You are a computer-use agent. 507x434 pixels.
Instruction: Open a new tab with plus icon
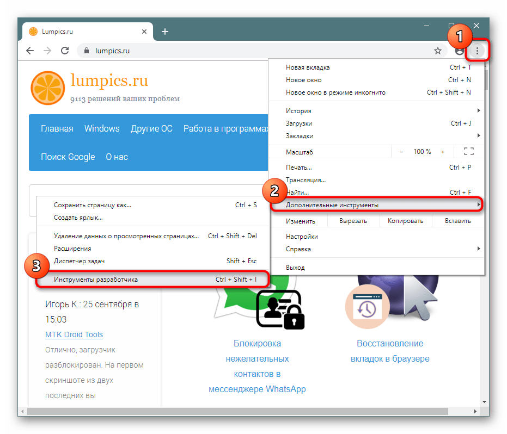pyautogui.click(x=165, y=32)
